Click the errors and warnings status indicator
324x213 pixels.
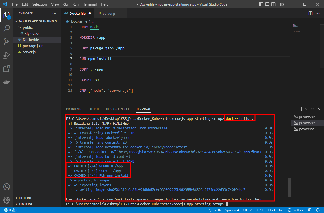pos(12,210)
